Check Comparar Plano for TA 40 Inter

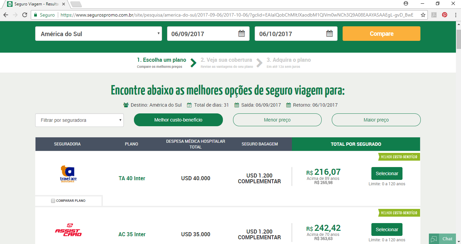coord(53,201)
